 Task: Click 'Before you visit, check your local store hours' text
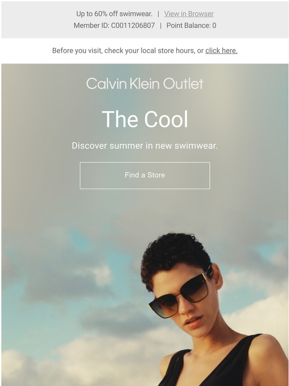[124, 51]
